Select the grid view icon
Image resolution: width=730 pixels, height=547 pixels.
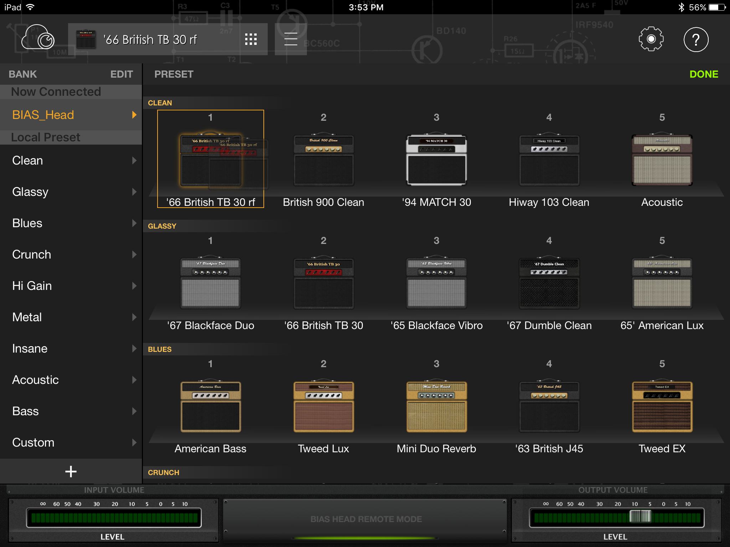[x=251, y=38]
